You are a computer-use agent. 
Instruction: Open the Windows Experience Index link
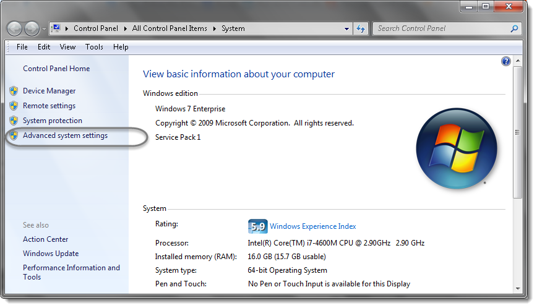pos(313,226)
